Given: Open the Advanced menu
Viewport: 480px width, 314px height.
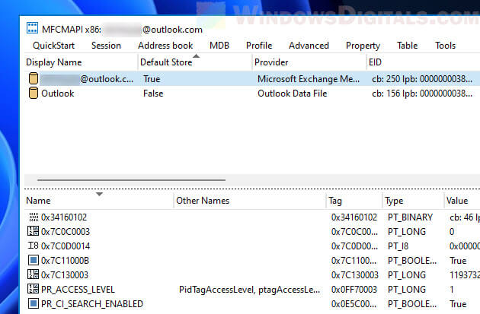Looking at the screenshot, I should click(309, 46).
